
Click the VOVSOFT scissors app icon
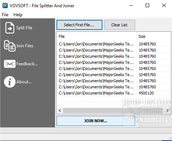click(5, 5)
